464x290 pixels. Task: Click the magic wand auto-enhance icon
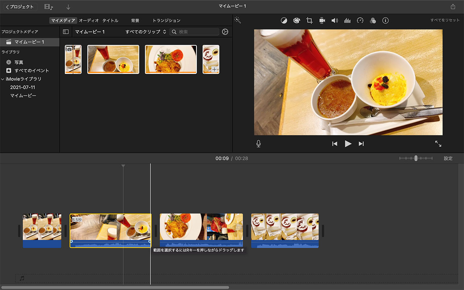tap(237, 20)
